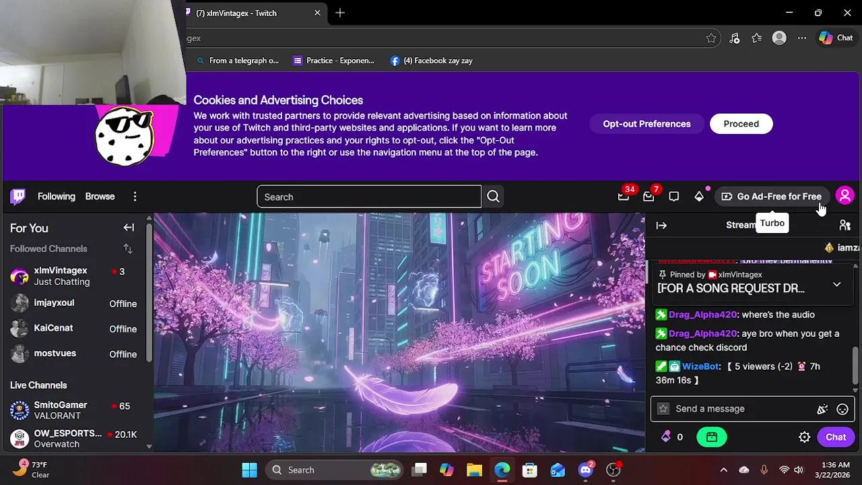Image resolution: width=862 pixels, height=485 pixels.
Task: Open the Prime offers icon with 34 badge
Action: pyautogui.click(x=624, y=197)
